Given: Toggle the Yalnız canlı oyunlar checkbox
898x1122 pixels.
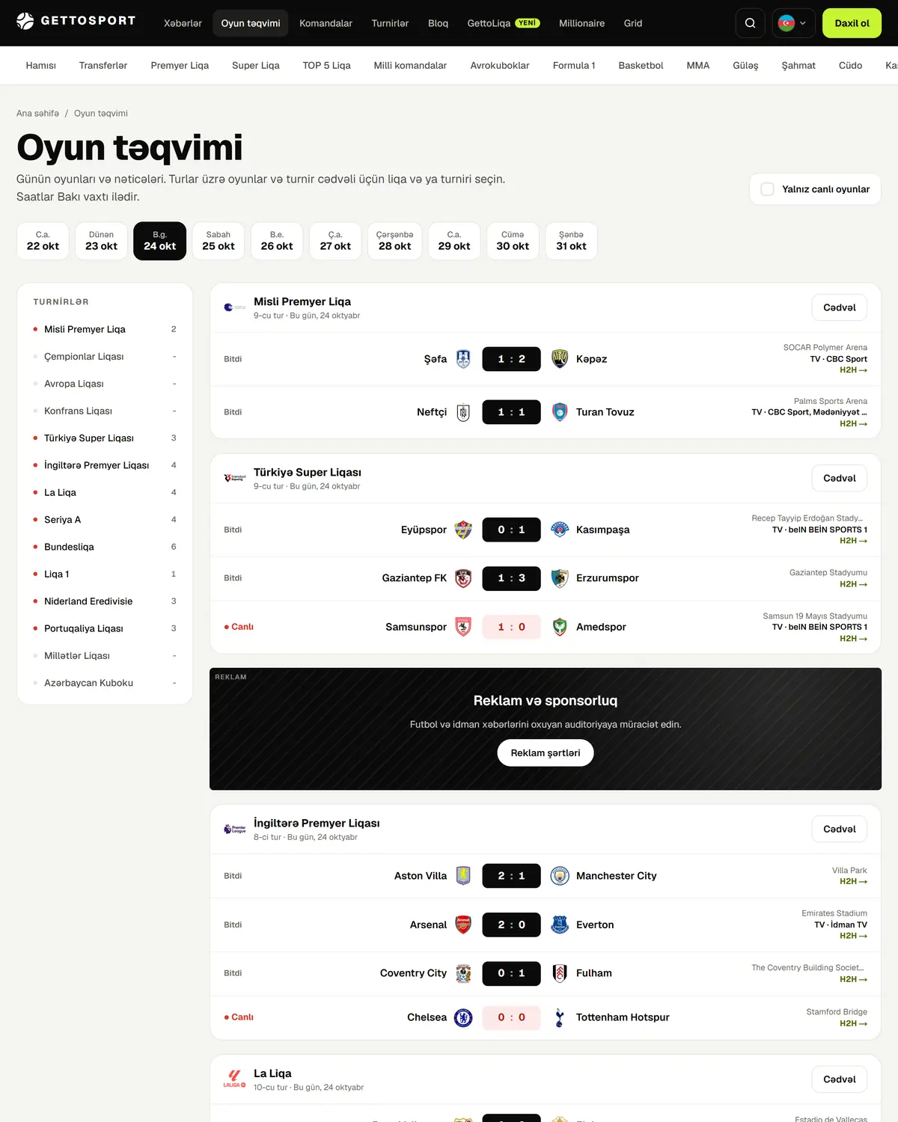Looking at the screenshot, I should (x=767, y=189).
